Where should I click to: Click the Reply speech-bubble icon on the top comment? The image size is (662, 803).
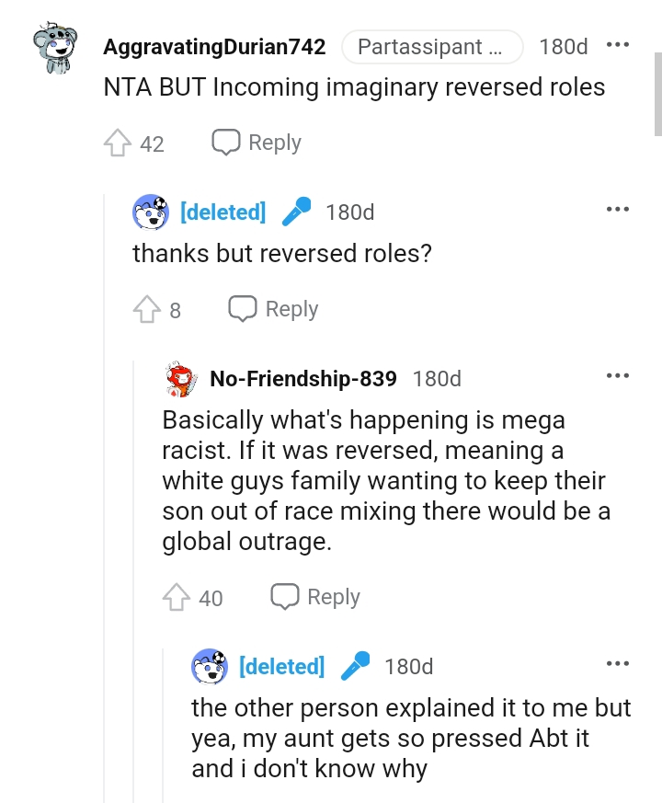click(223, 143)
